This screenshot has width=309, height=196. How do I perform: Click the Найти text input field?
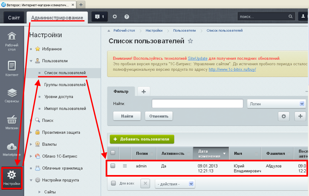[197, 104]
